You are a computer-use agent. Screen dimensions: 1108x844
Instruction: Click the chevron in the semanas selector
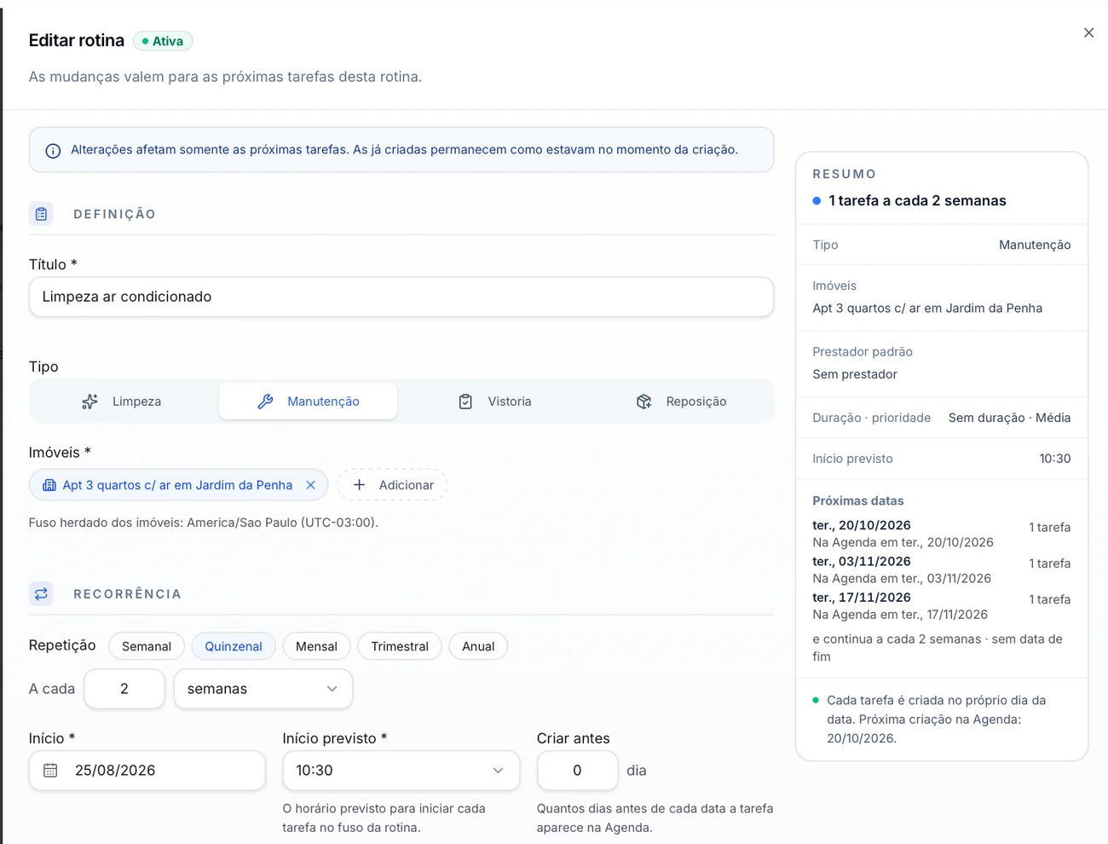click(x=332, y=689)
